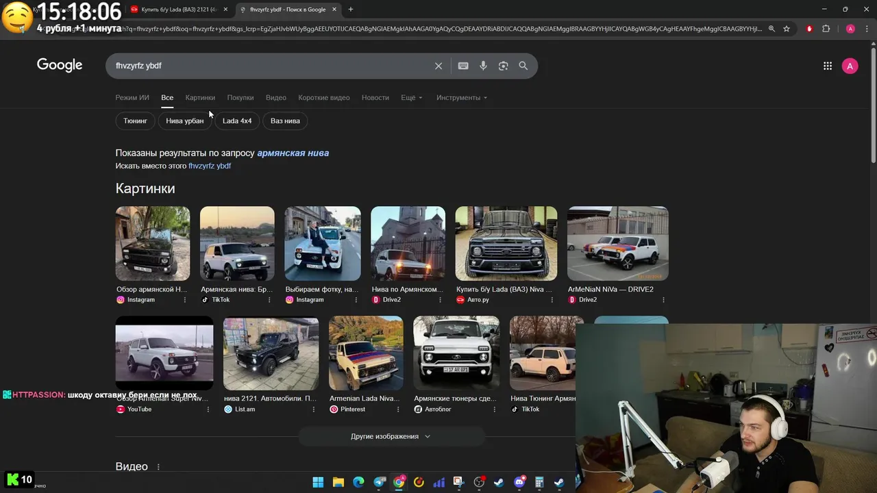Switch to the Короткие видео tab
Image resolution: width=877 pixels, height=493 pixels.
coord(324,97)
